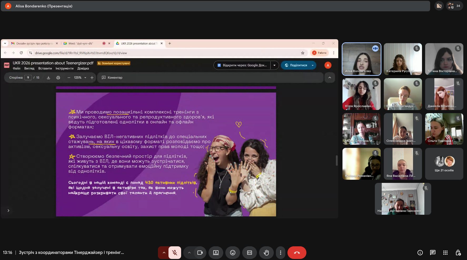Expand audio settings arrow next to microphone
The width and height of the screenshot is (467, 260).
(164, 253)
